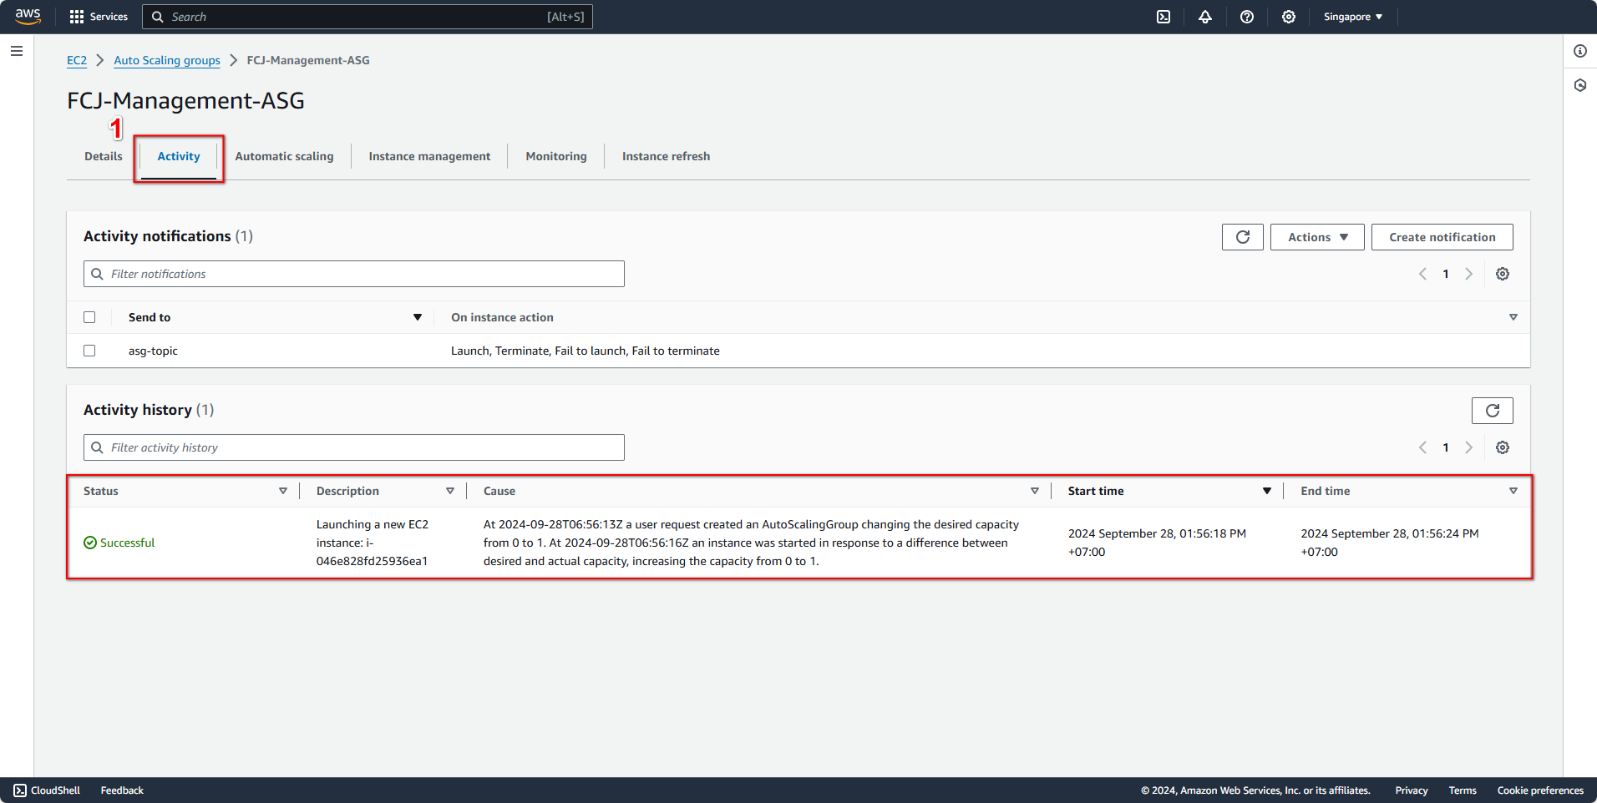Viewport: 1597px width, 803px height.
Task: Click the FCJ-Management-ASG breadcrumb text
Action: [308, 60]
